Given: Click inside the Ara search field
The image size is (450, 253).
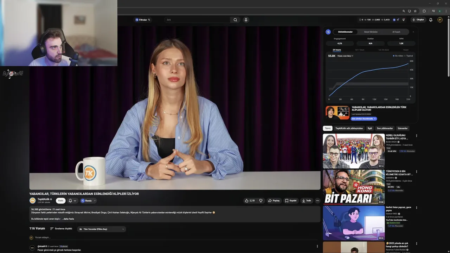Looking at the screenshot, I should point(197,20).
